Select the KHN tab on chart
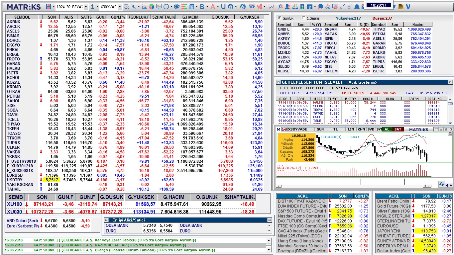The height and width of the screenshot is (255, 454). pos(361,129)
